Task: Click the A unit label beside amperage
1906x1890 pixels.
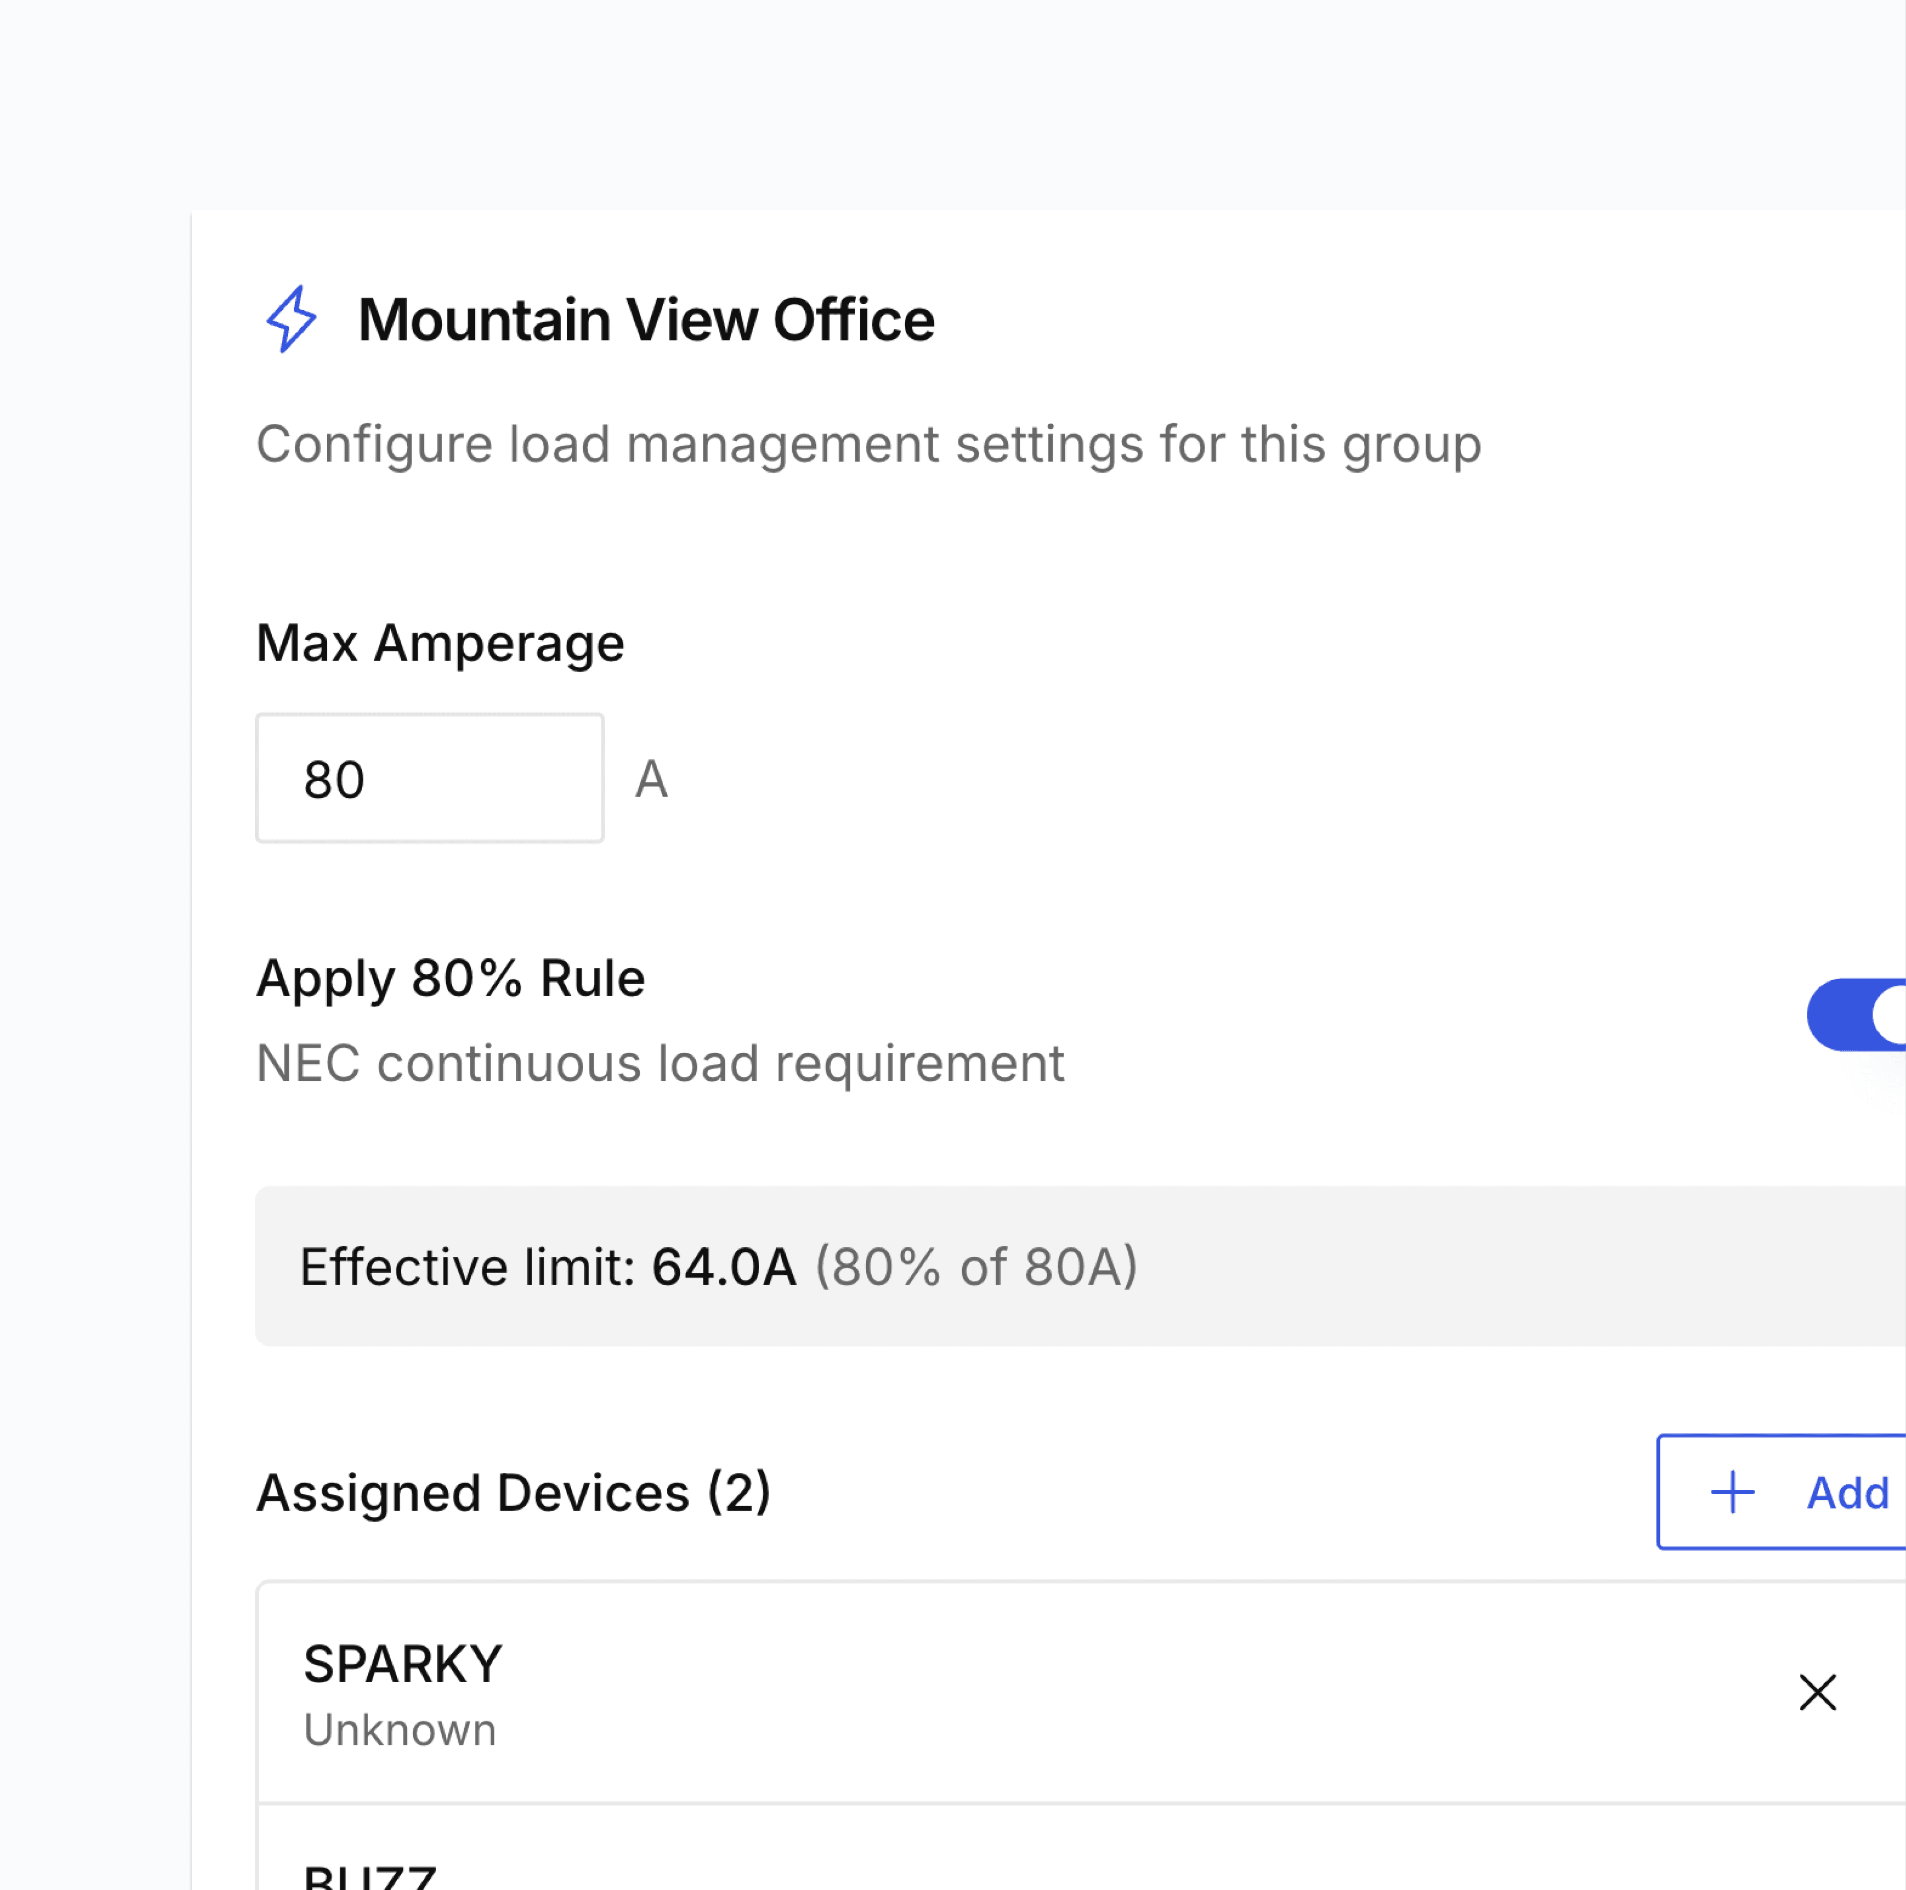Action: 651,779
